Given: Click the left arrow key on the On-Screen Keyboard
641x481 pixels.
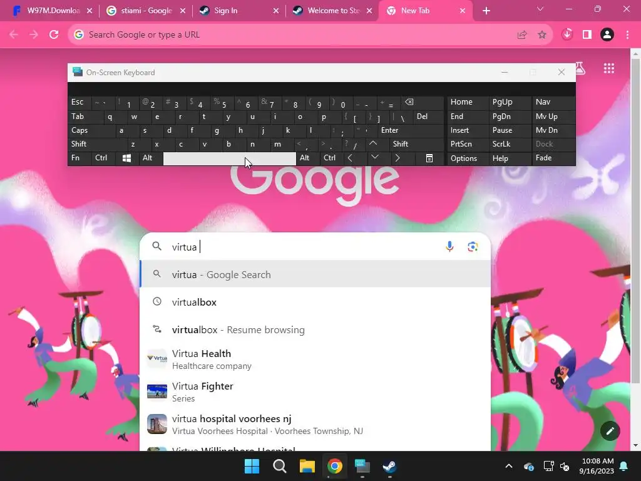Looking at the screenshot, I should coord(350,158).
